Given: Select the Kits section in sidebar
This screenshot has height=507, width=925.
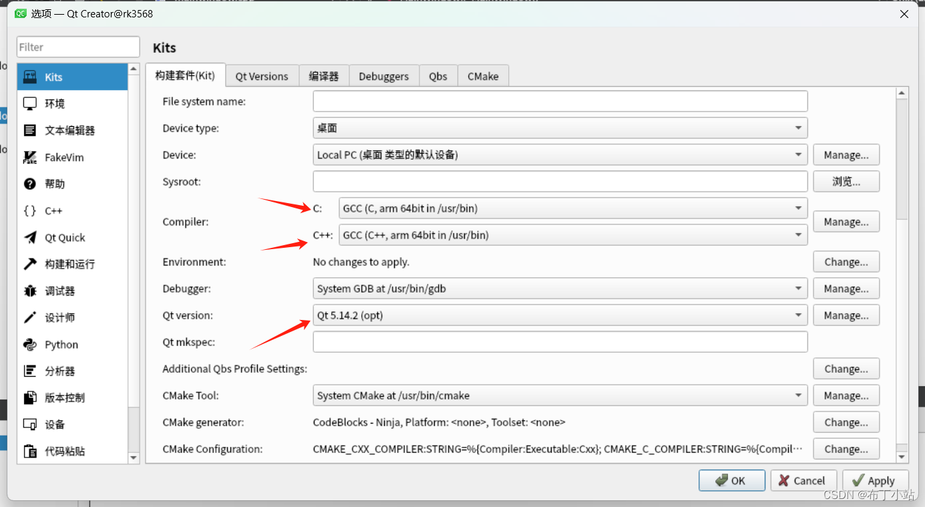Looking at the screenshot, I should coord(54,77).
